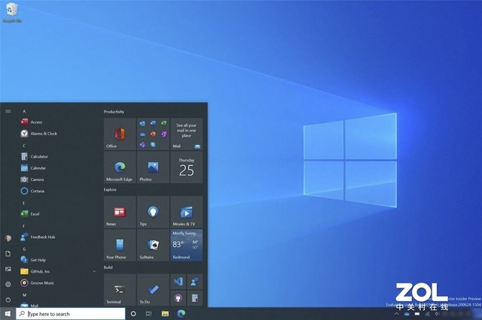Open the Microsoft Edge tile

(120, 168)
